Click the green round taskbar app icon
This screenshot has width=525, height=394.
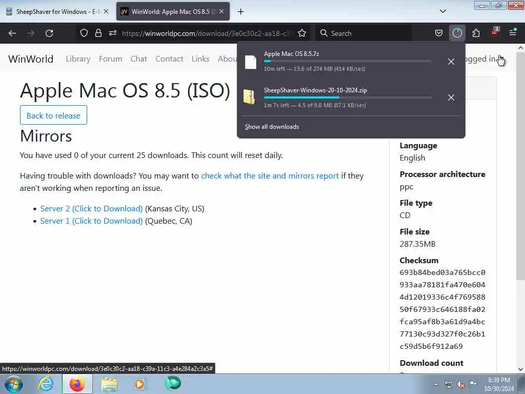[x=173, y=383]
